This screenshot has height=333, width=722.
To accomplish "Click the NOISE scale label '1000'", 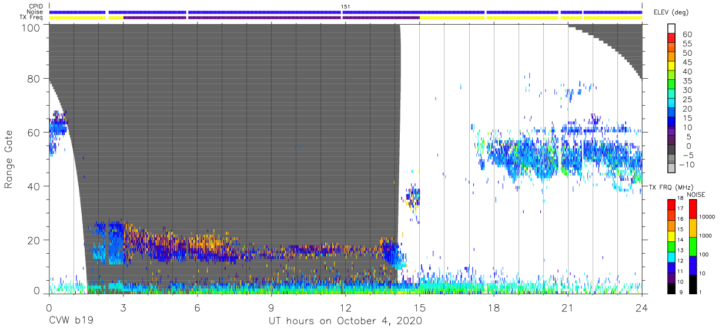I will coord(706,237).
